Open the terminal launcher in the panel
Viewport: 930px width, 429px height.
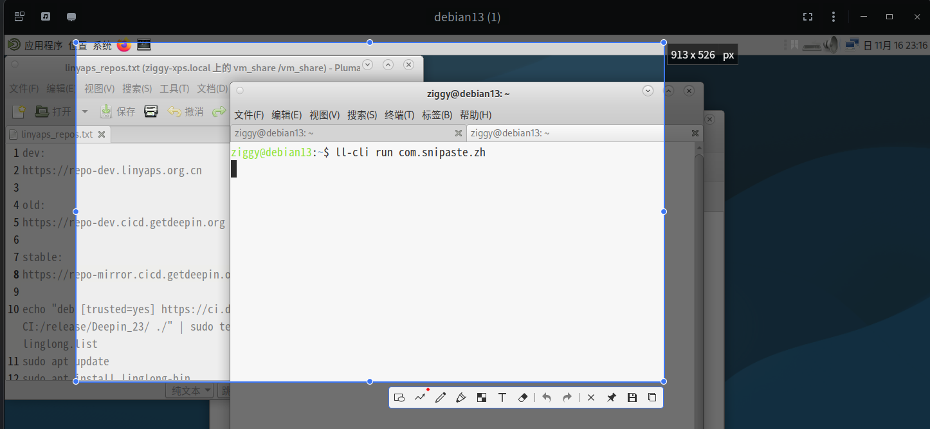click(144, 45)
